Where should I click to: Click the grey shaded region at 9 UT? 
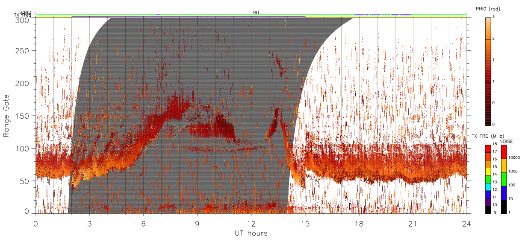[197, 115]
